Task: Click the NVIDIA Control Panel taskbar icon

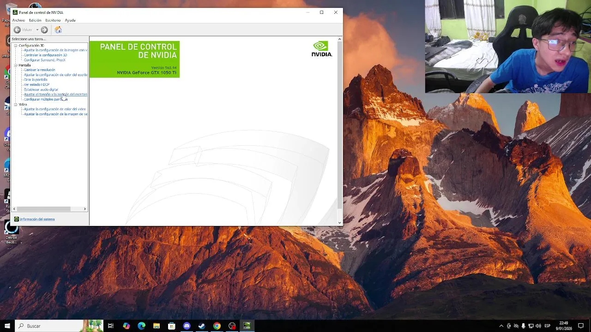Action: (x=247, y=326)
